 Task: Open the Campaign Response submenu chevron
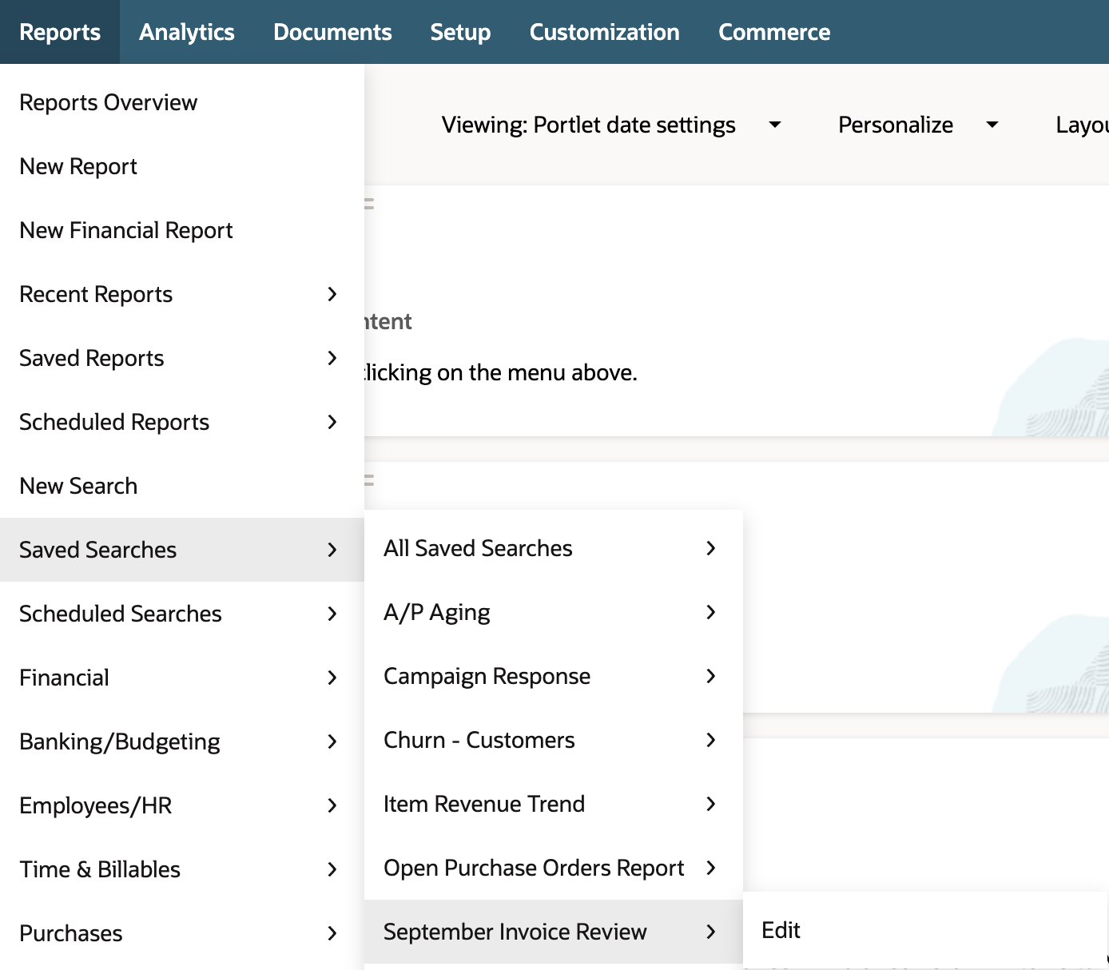tap(711, 676)
